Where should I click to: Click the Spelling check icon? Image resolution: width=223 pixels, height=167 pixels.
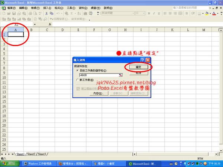point(40,13)
